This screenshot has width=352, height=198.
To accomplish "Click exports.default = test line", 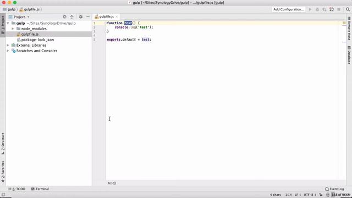I will click(129, 40).
